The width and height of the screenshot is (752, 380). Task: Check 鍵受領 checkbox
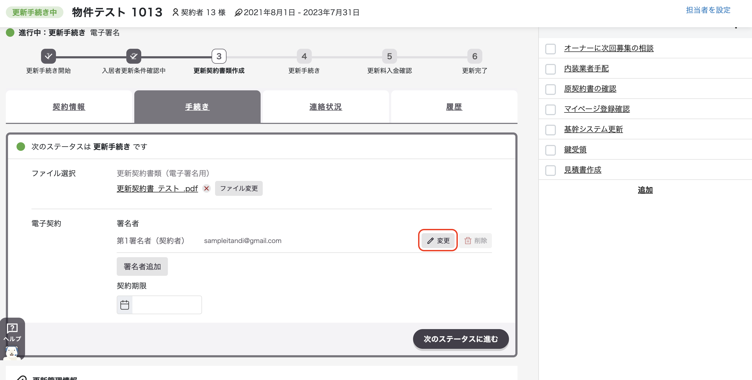[x=551, y=150]
